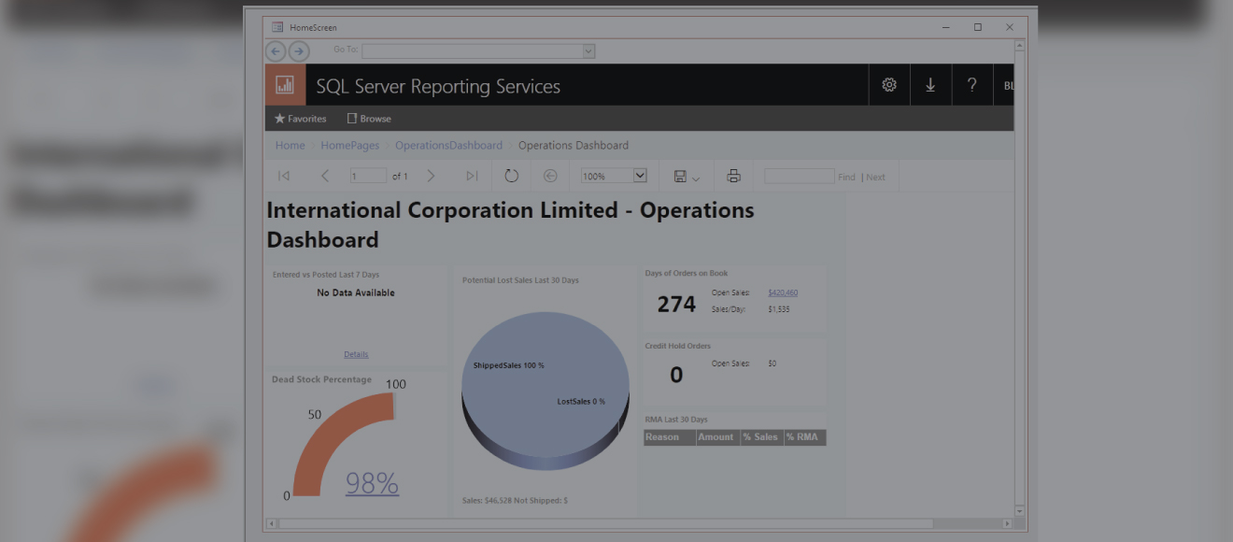This screenshot has height=542, width=1233.
Task: Click the download arrow icon
Action: coord(930,85)
